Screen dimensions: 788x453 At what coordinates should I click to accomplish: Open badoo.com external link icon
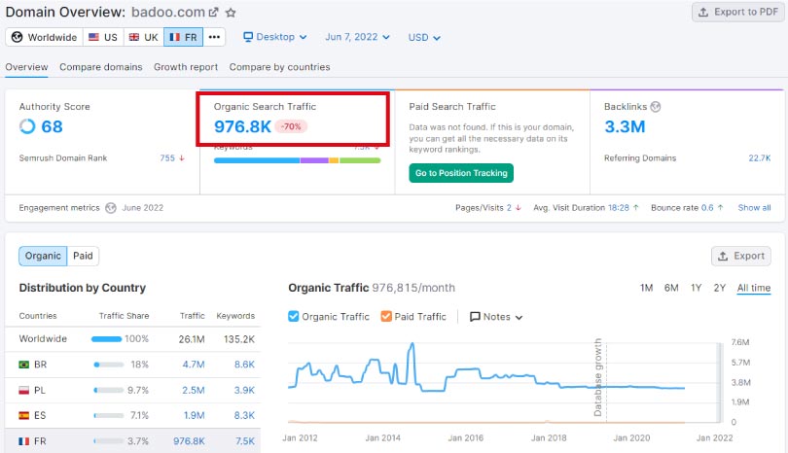[214, 12]
